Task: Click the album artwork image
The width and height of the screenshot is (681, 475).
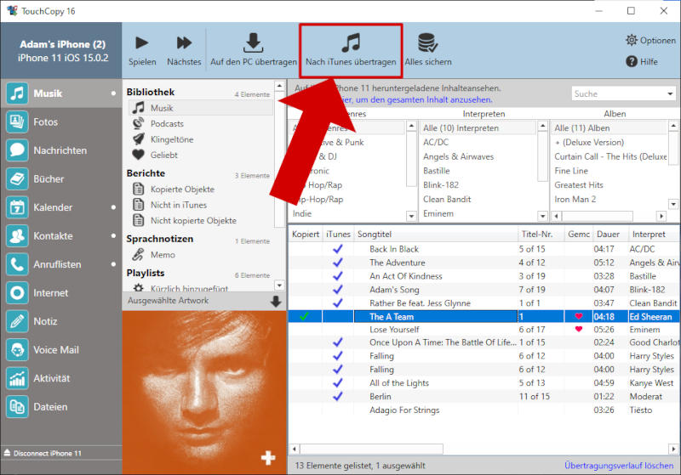Action: [204, 393]
